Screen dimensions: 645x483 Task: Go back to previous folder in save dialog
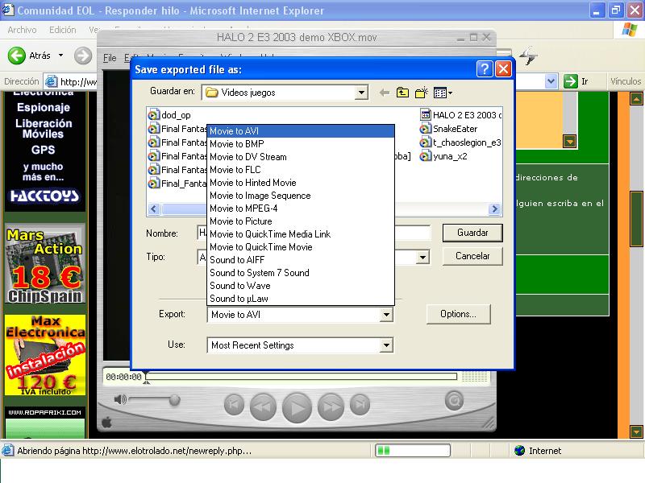(385, 93)
